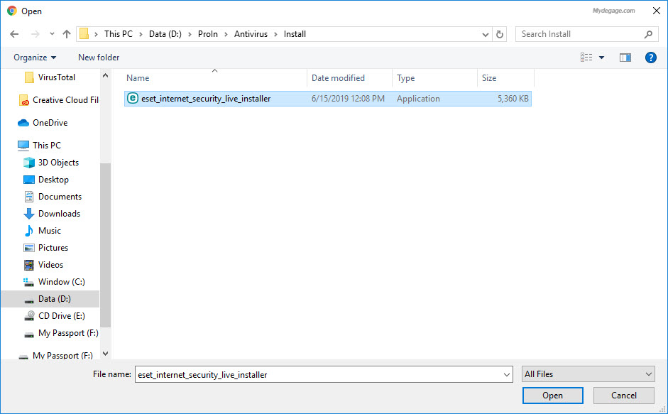Click Antivirus in the breadcrumb path
Screen dimensions: 668x414
251,34
